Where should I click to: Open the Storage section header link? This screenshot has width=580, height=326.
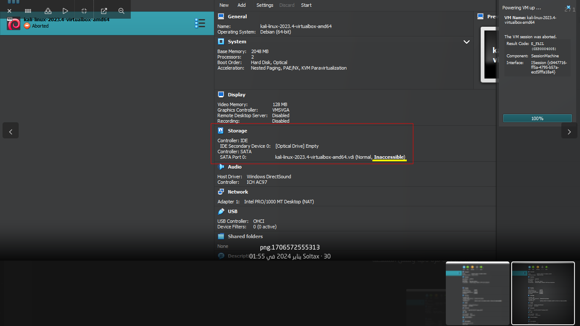pos(237,131)
